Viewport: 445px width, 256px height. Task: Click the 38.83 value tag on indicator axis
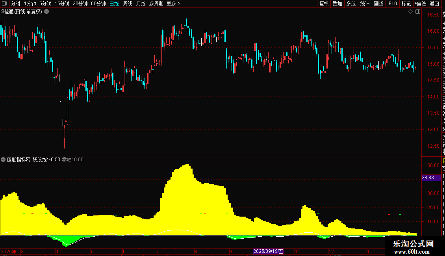click(x=431, y=178)
